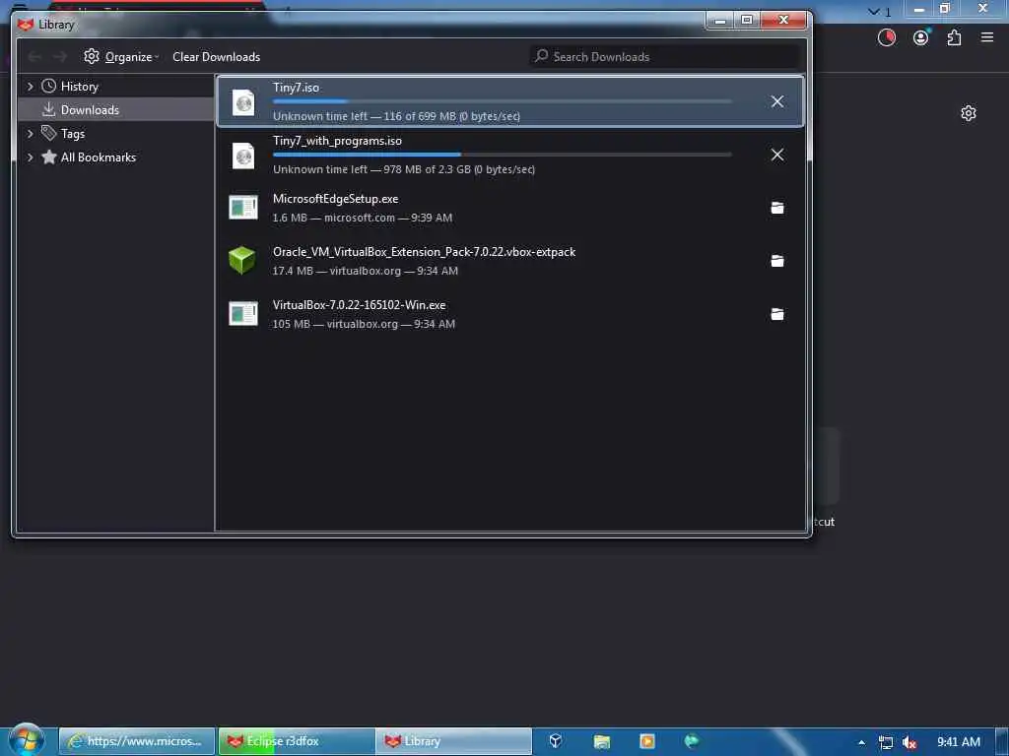
Task: Click the Library window's title bar fox icon
Action: tap(26, 25)
